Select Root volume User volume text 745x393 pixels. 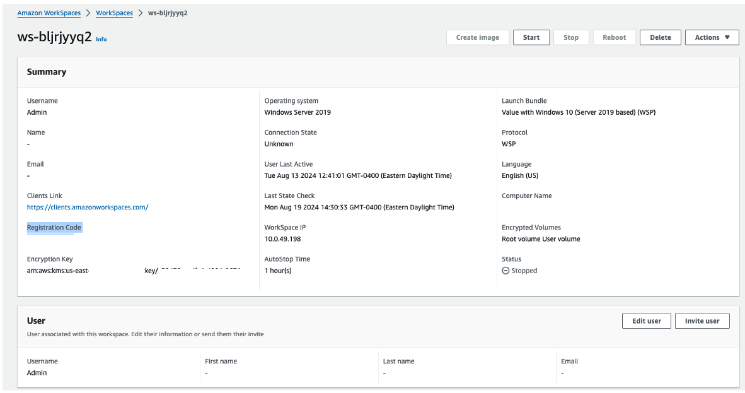[541, 239]
